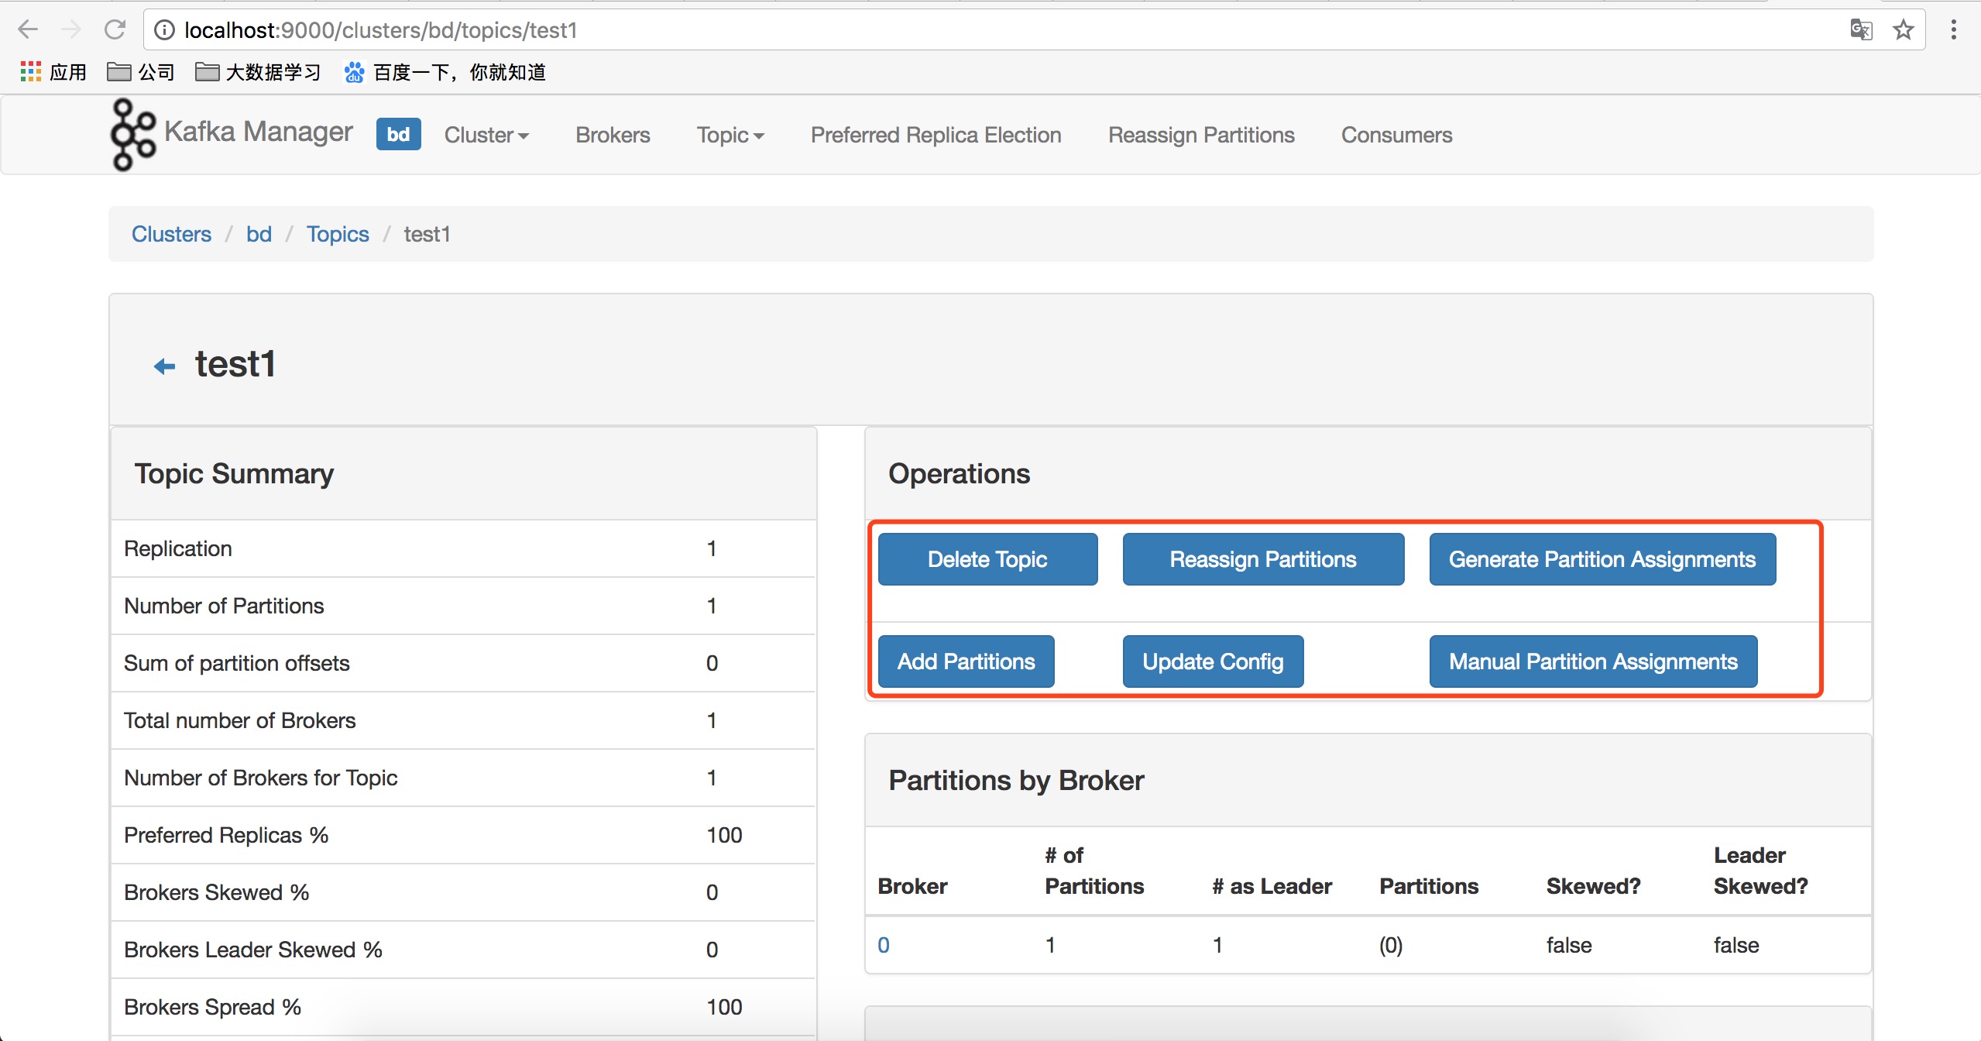The height and width of the screenshot is (1041, 1981).
Task: Open the 公司 bookmark folder
Action: click(x=141, y=72)
